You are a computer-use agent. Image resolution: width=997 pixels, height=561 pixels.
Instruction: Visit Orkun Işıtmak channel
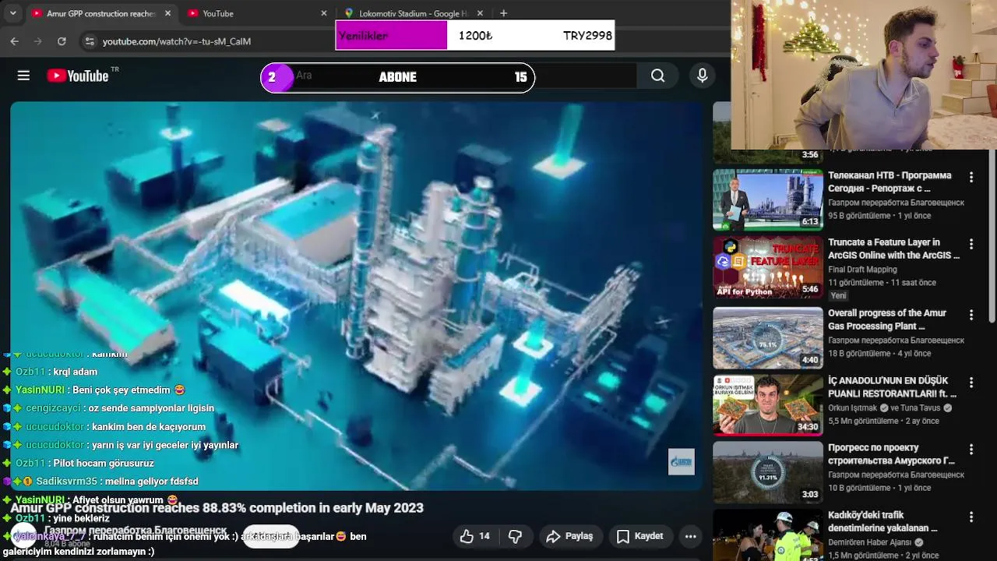[x=854, y=408]
